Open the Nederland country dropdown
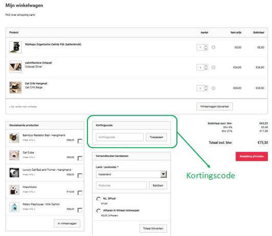 pos(131,174)
